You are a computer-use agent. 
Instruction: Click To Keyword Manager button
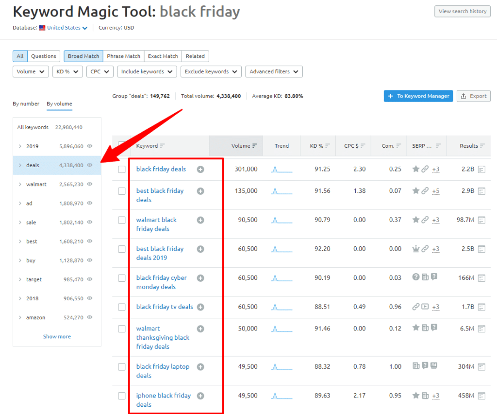pyautogui.click(x=418, y=96)
